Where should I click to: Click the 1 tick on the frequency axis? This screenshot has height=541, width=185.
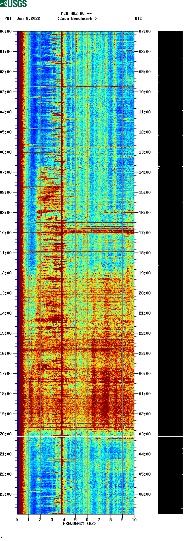28,520
